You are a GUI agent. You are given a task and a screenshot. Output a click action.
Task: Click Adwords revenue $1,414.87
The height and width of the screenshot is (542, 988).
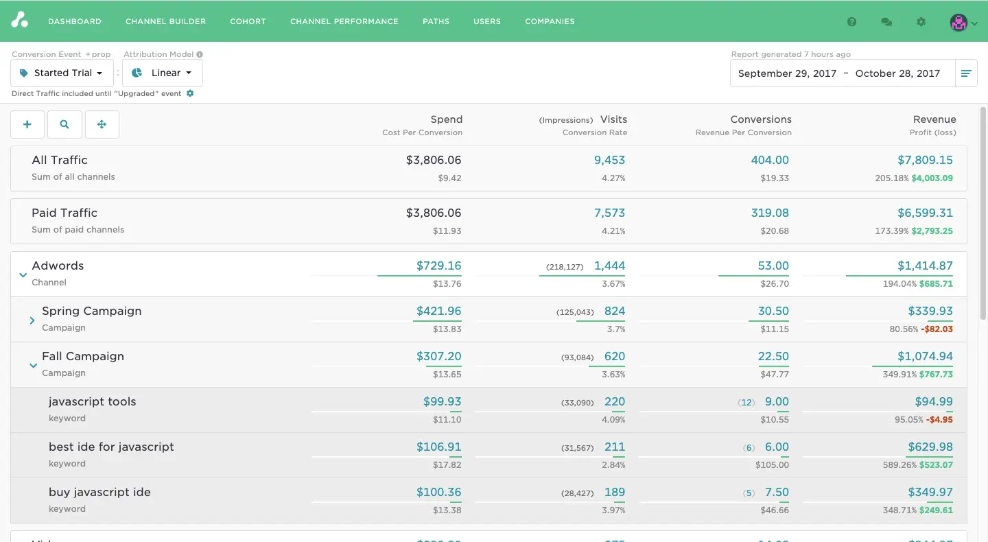click(925, 266)
